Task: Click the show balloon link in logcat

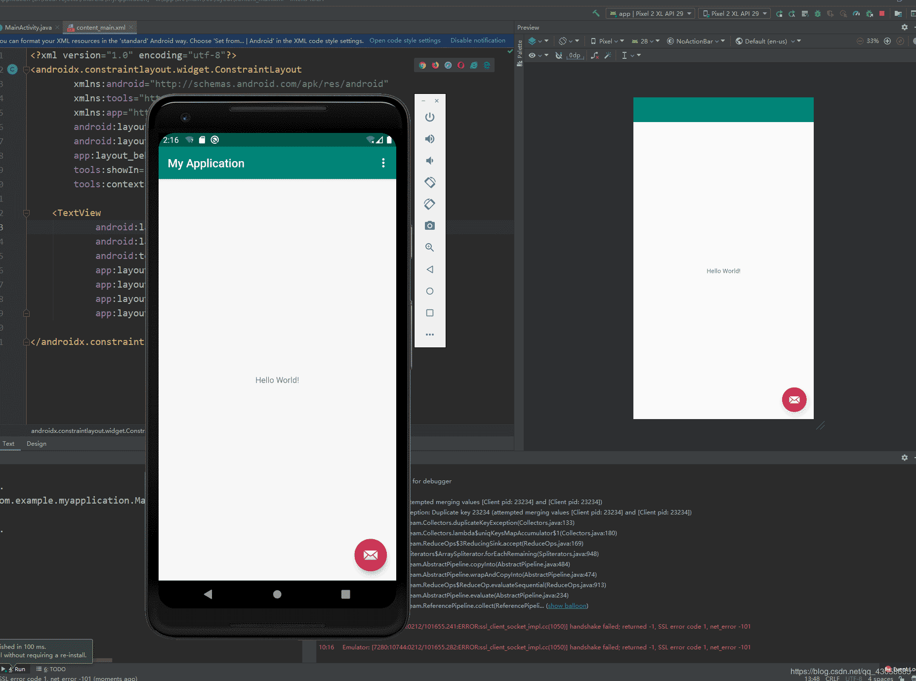Action: [x=567, y=605]
